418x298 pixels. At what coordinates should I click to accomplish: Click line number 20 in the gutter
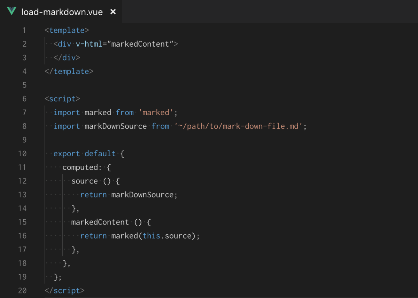point(22,290)
